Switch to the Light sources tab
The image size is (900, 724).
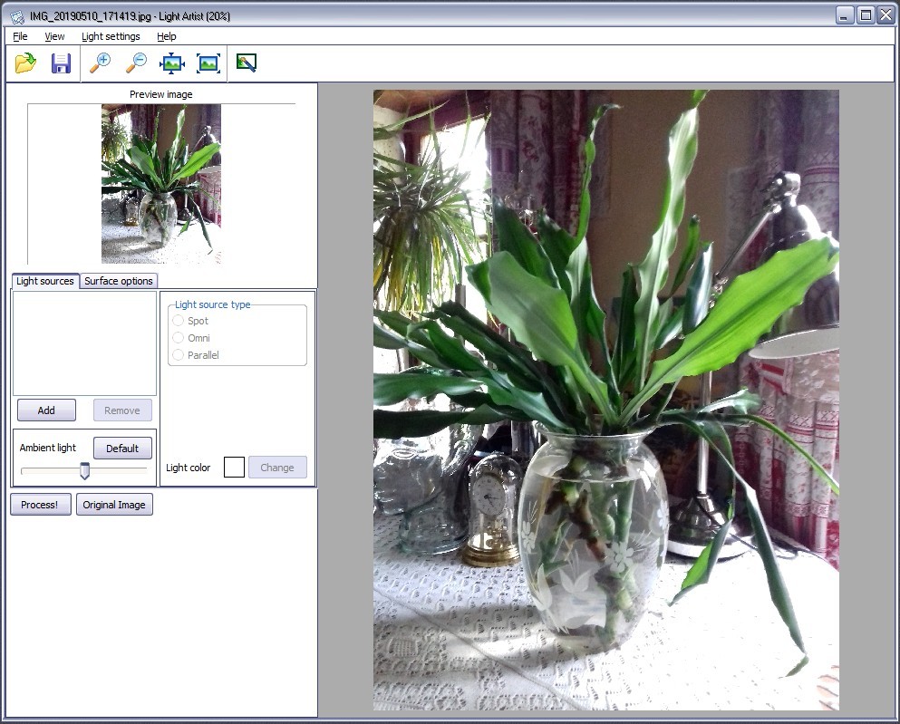tap(44, 281)
